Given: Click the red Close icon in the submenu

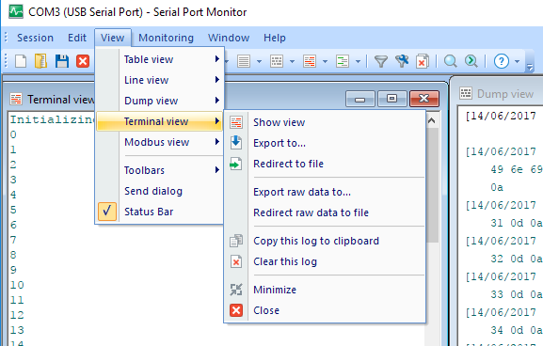Looking at the screenshot, I should [236, 310].
